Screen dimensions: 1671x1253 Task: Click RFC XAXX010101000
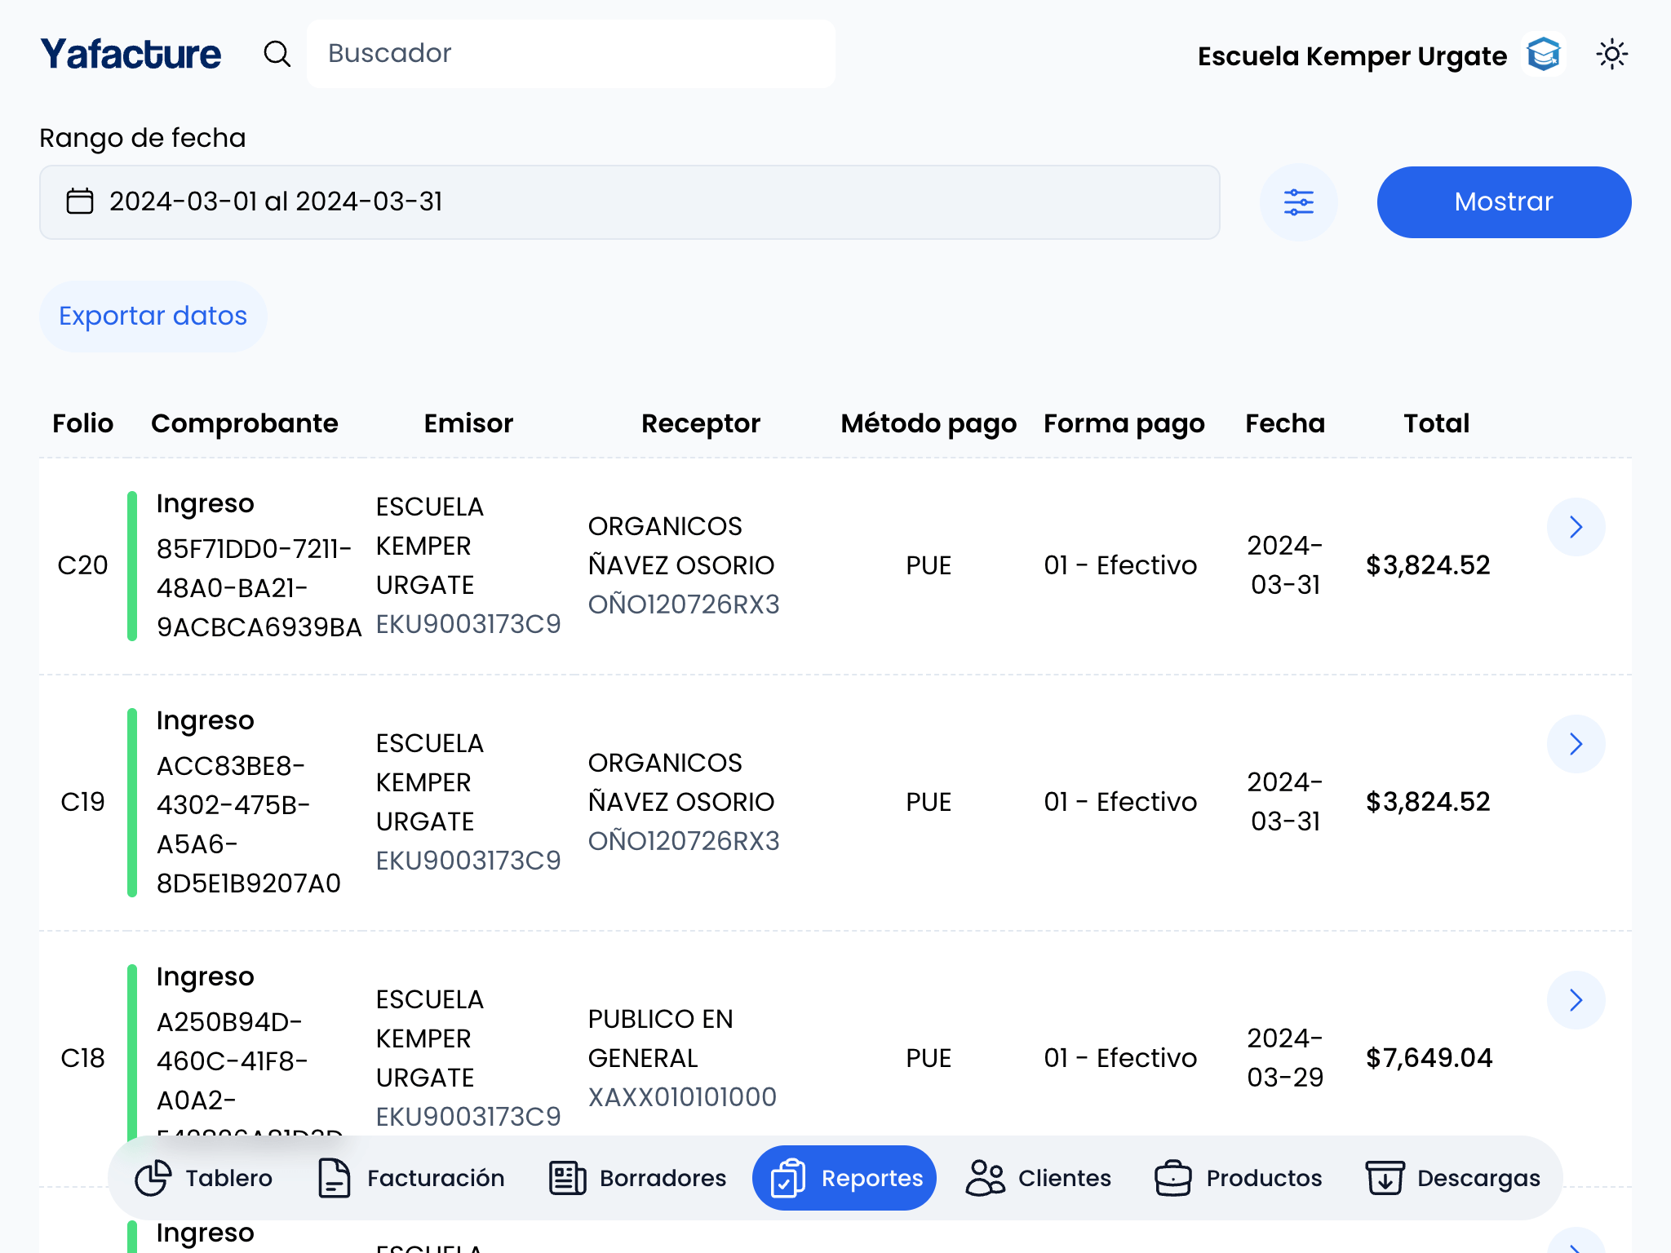click(682, 1097)
